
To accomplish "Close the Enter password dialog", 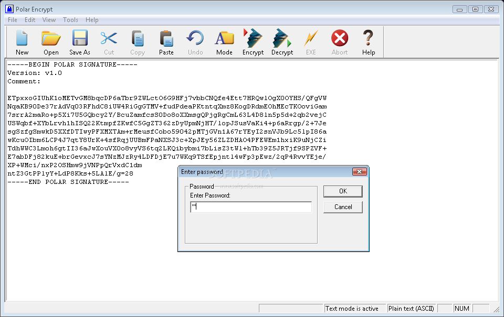I will pos(359,172).
